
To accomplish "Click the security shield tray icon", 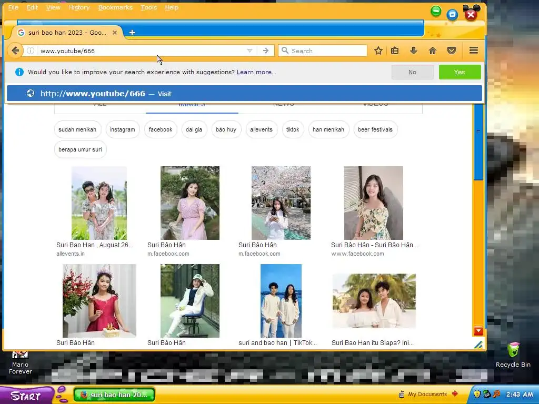I will [477, 394].
